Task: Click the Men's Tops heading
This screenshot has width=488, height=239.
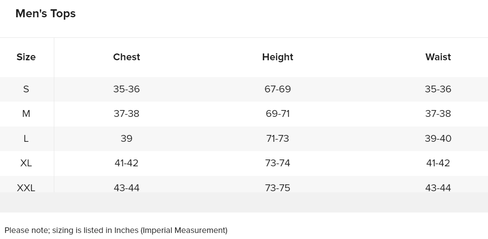Action: point(45,14)
